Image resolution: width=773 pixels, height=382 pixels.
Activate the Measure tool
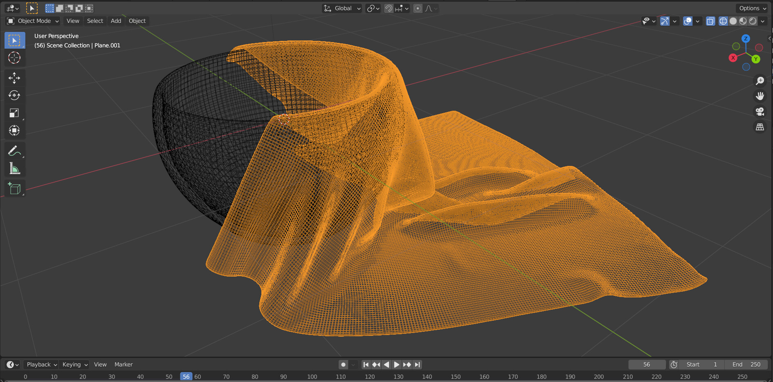pyautogui.click(x=14, y=168)
